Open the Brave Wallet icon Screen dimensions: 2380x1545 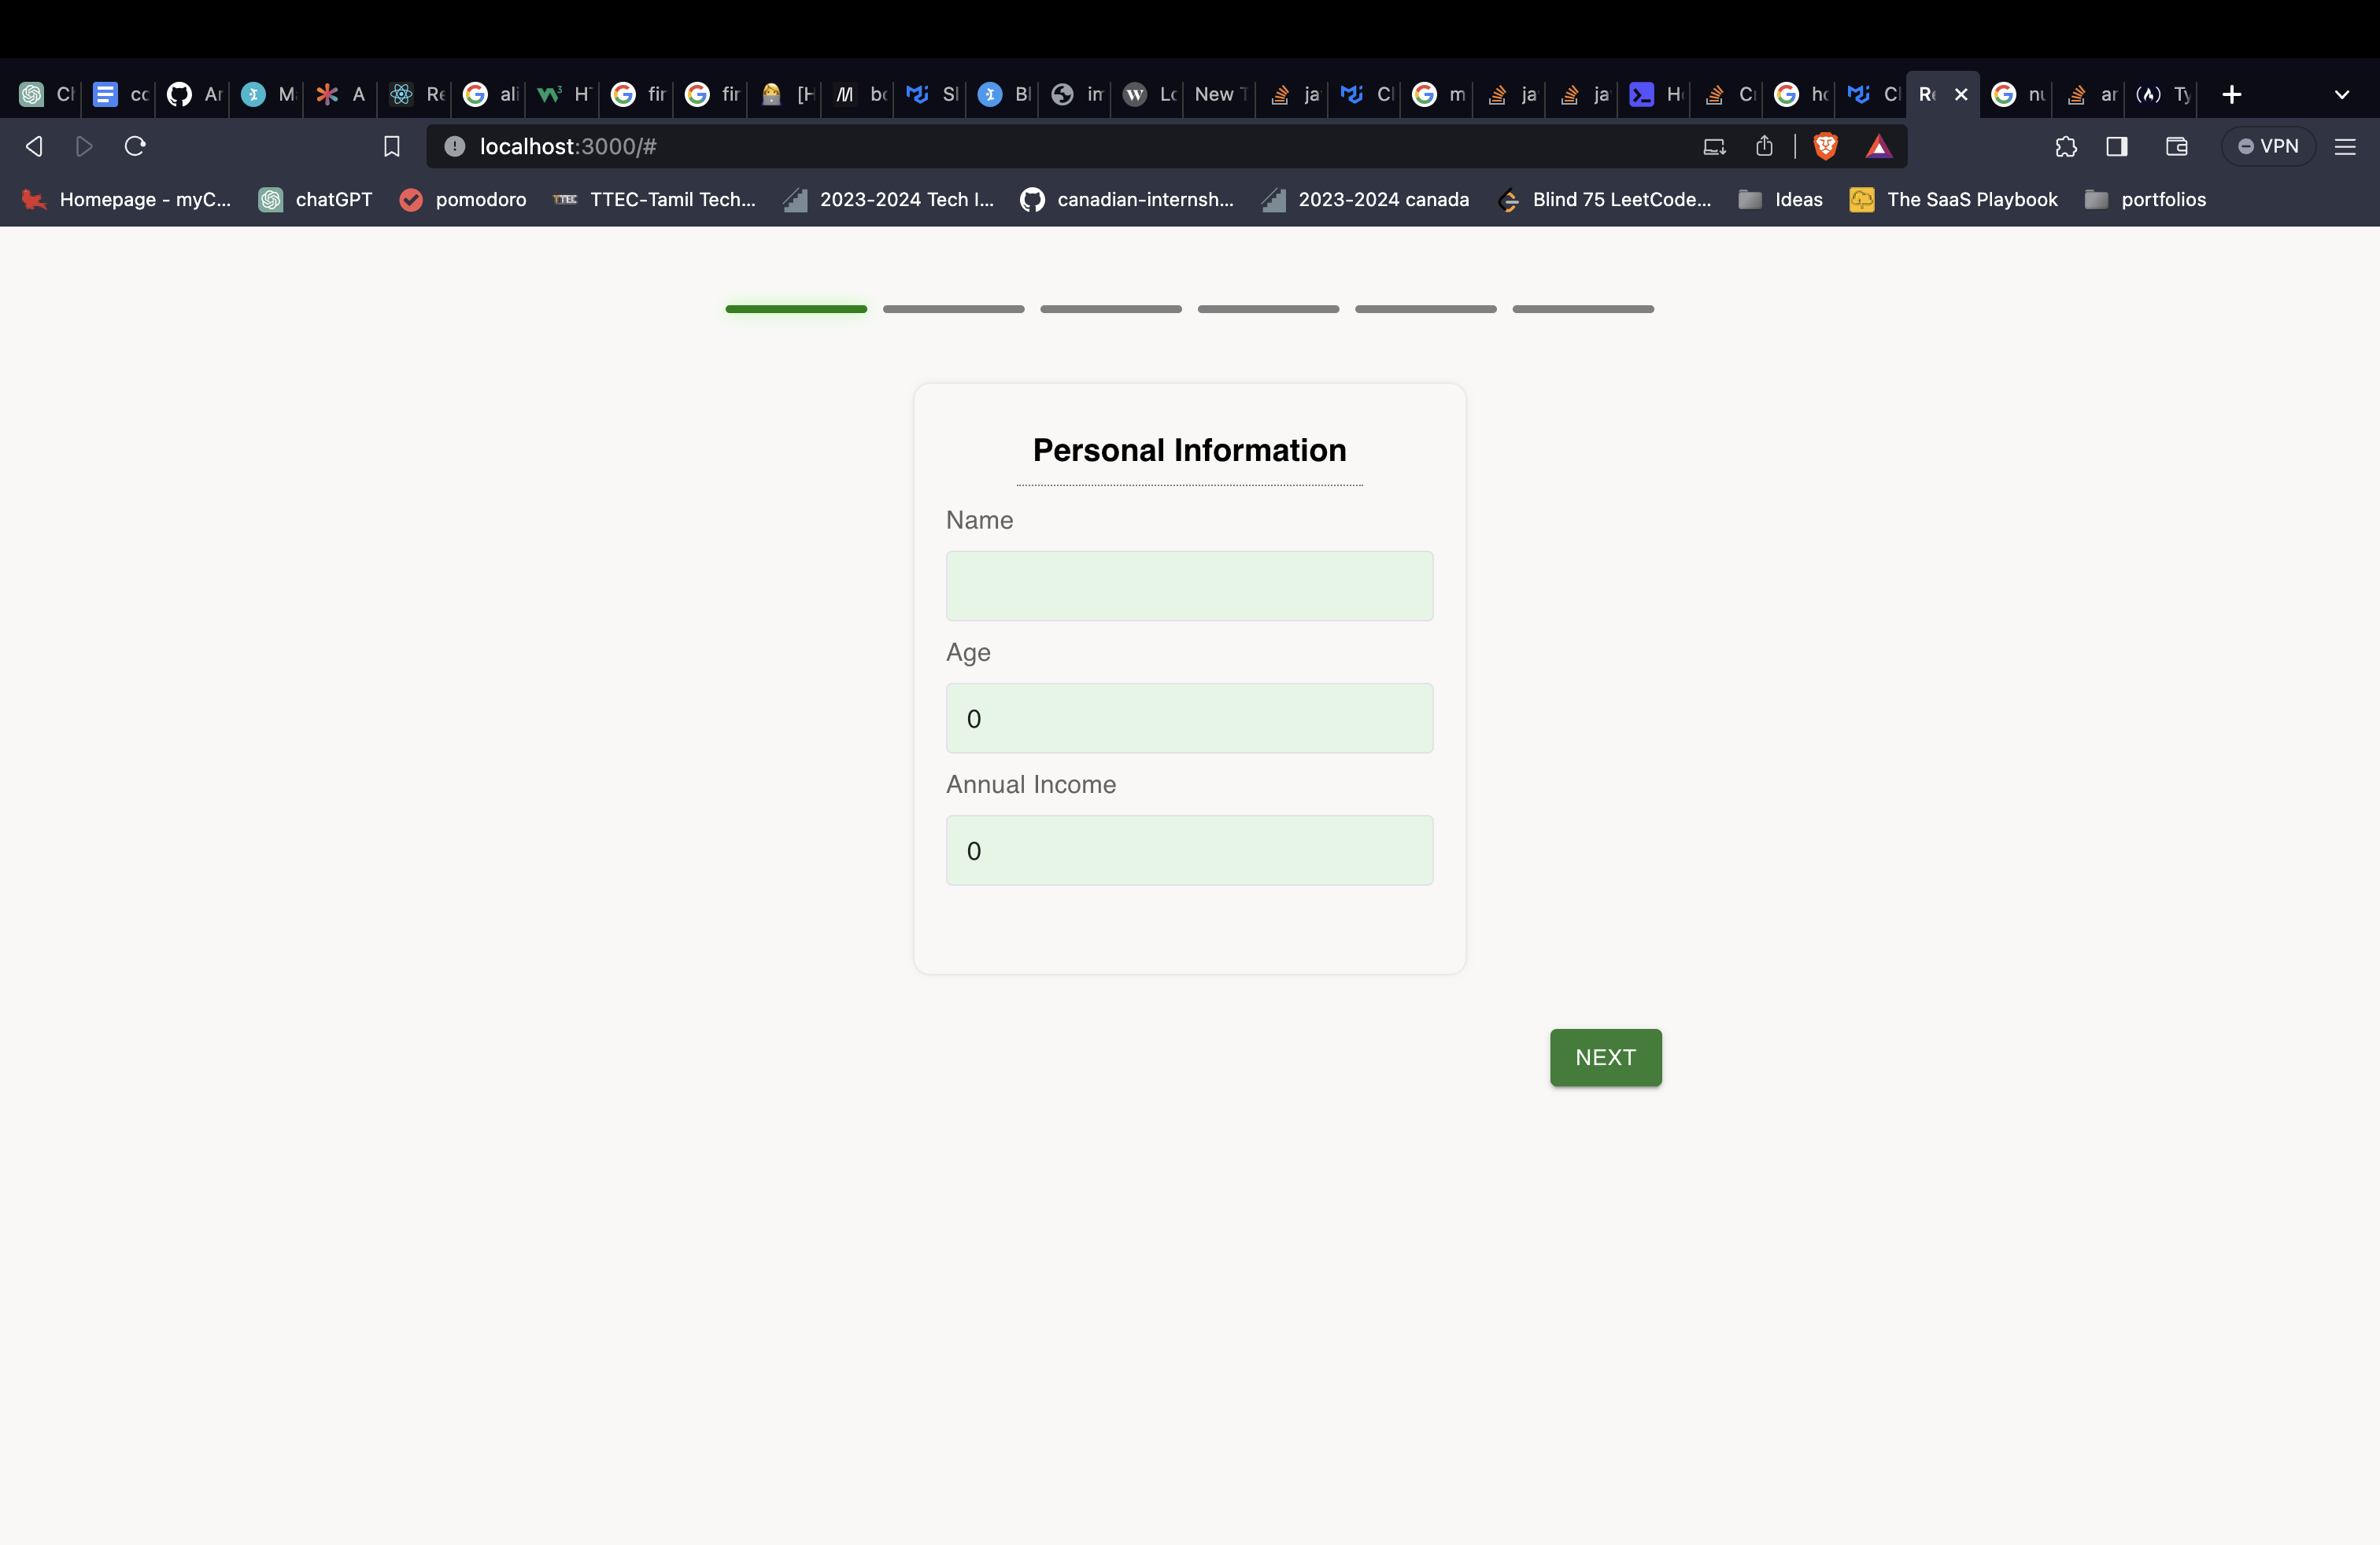[x=2176, y=147]
